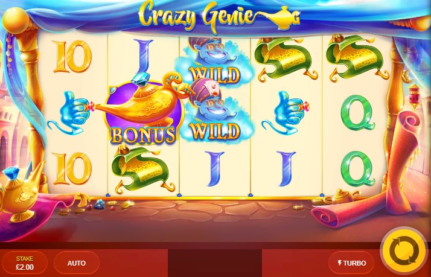Click the purple J at the bottom of the fourth reel
This screenshot has width=431, height=277.
(286, 169)
